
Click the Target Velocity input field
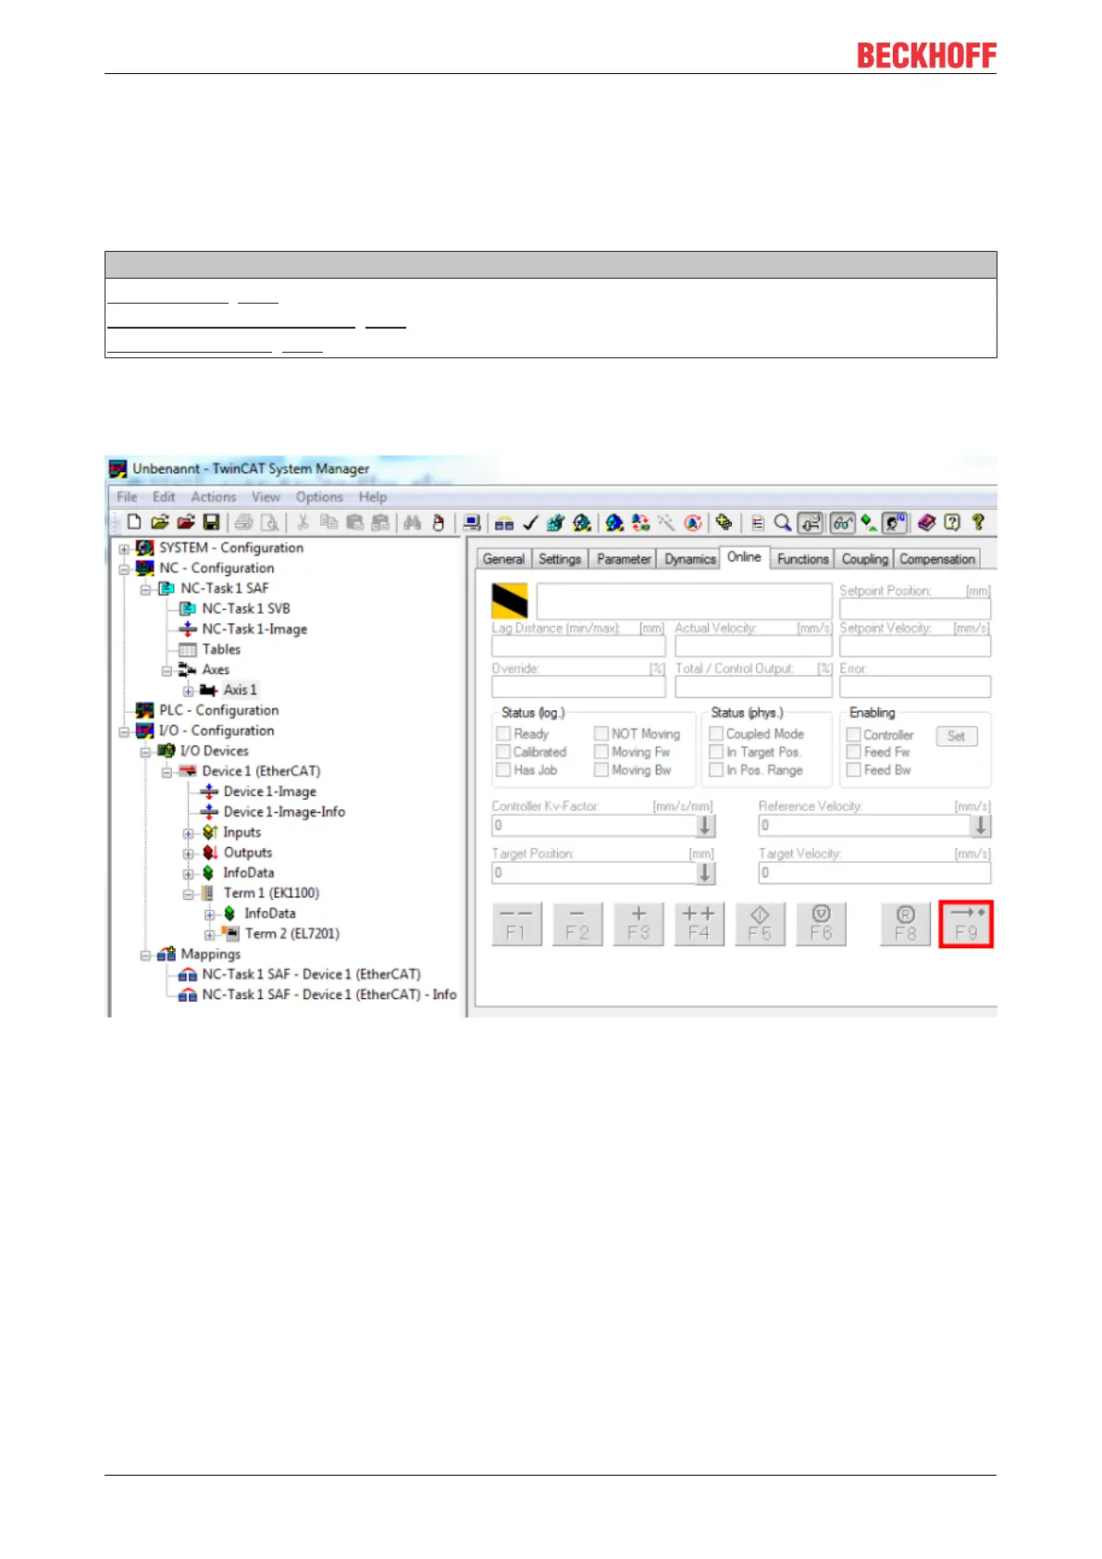click(874, 872)
